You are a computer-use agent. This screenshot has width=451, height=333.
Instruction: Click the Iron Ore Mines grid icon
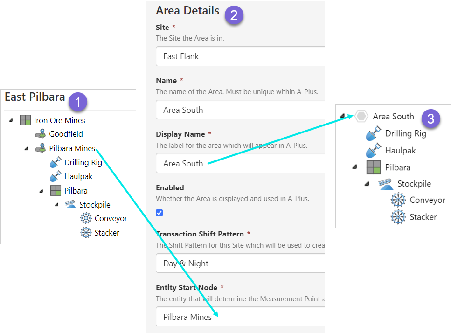(25, 120)
